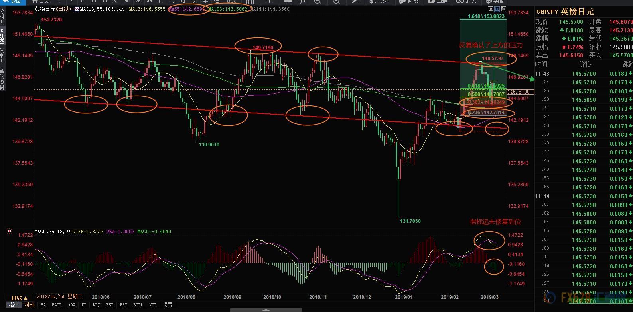The width and height of the screenshot is (633, 312).
Task: Click the 152.7320 high price label
Action: tap(51, 20)
